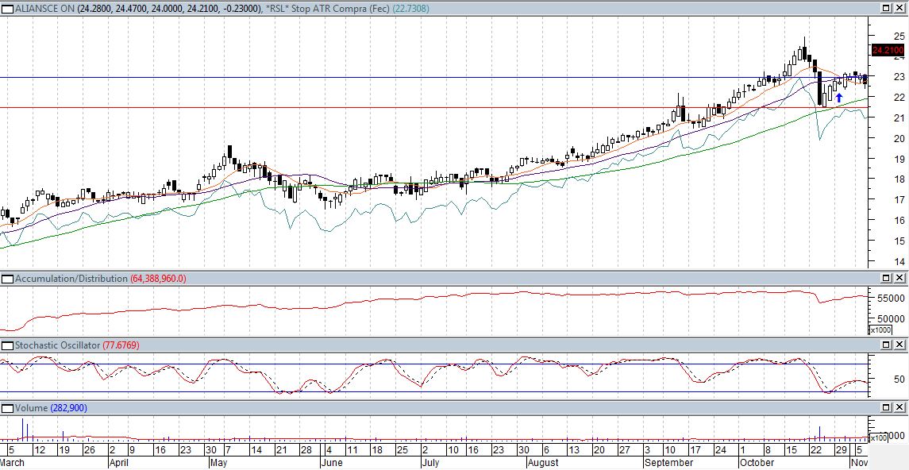Maximize the Accumulation/Distribution inner window
The image size is (909, 470).
[x=887, y=279]
